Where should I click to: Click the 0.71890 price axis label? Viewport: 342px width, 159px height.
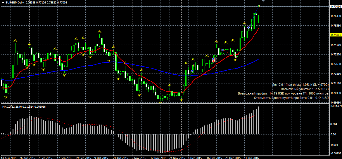pos(336,74)
